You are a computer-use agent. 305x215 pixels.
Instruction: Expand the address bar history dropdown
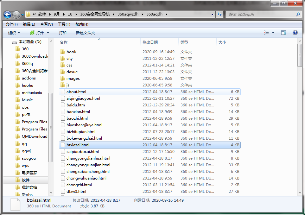coord(212,14)
